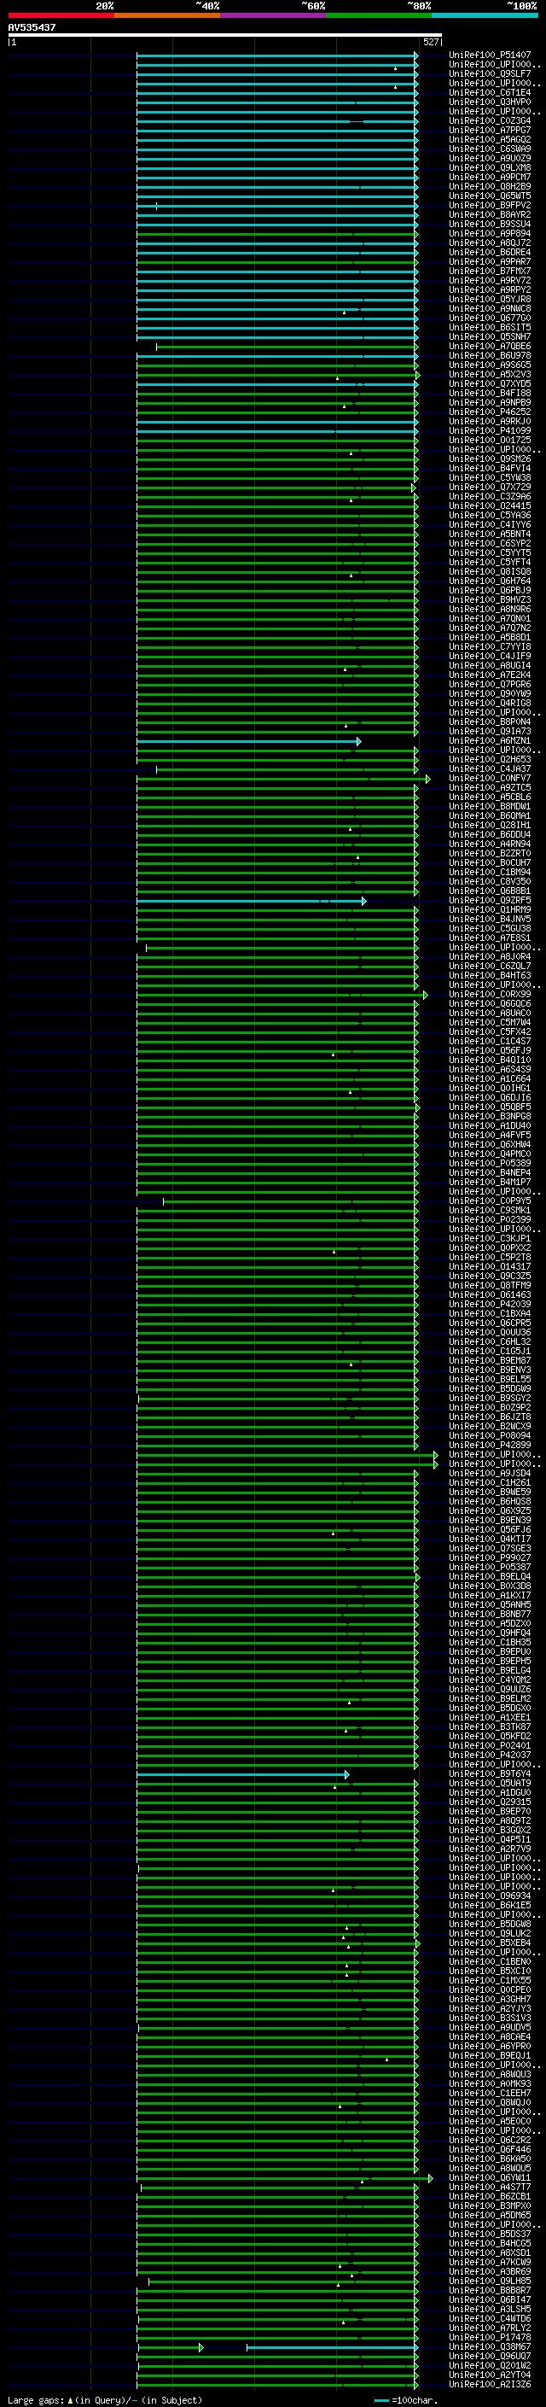Click hit label UniRef100_Q6YW11
Screen dimensions: 546x2407
(490, 2178)
